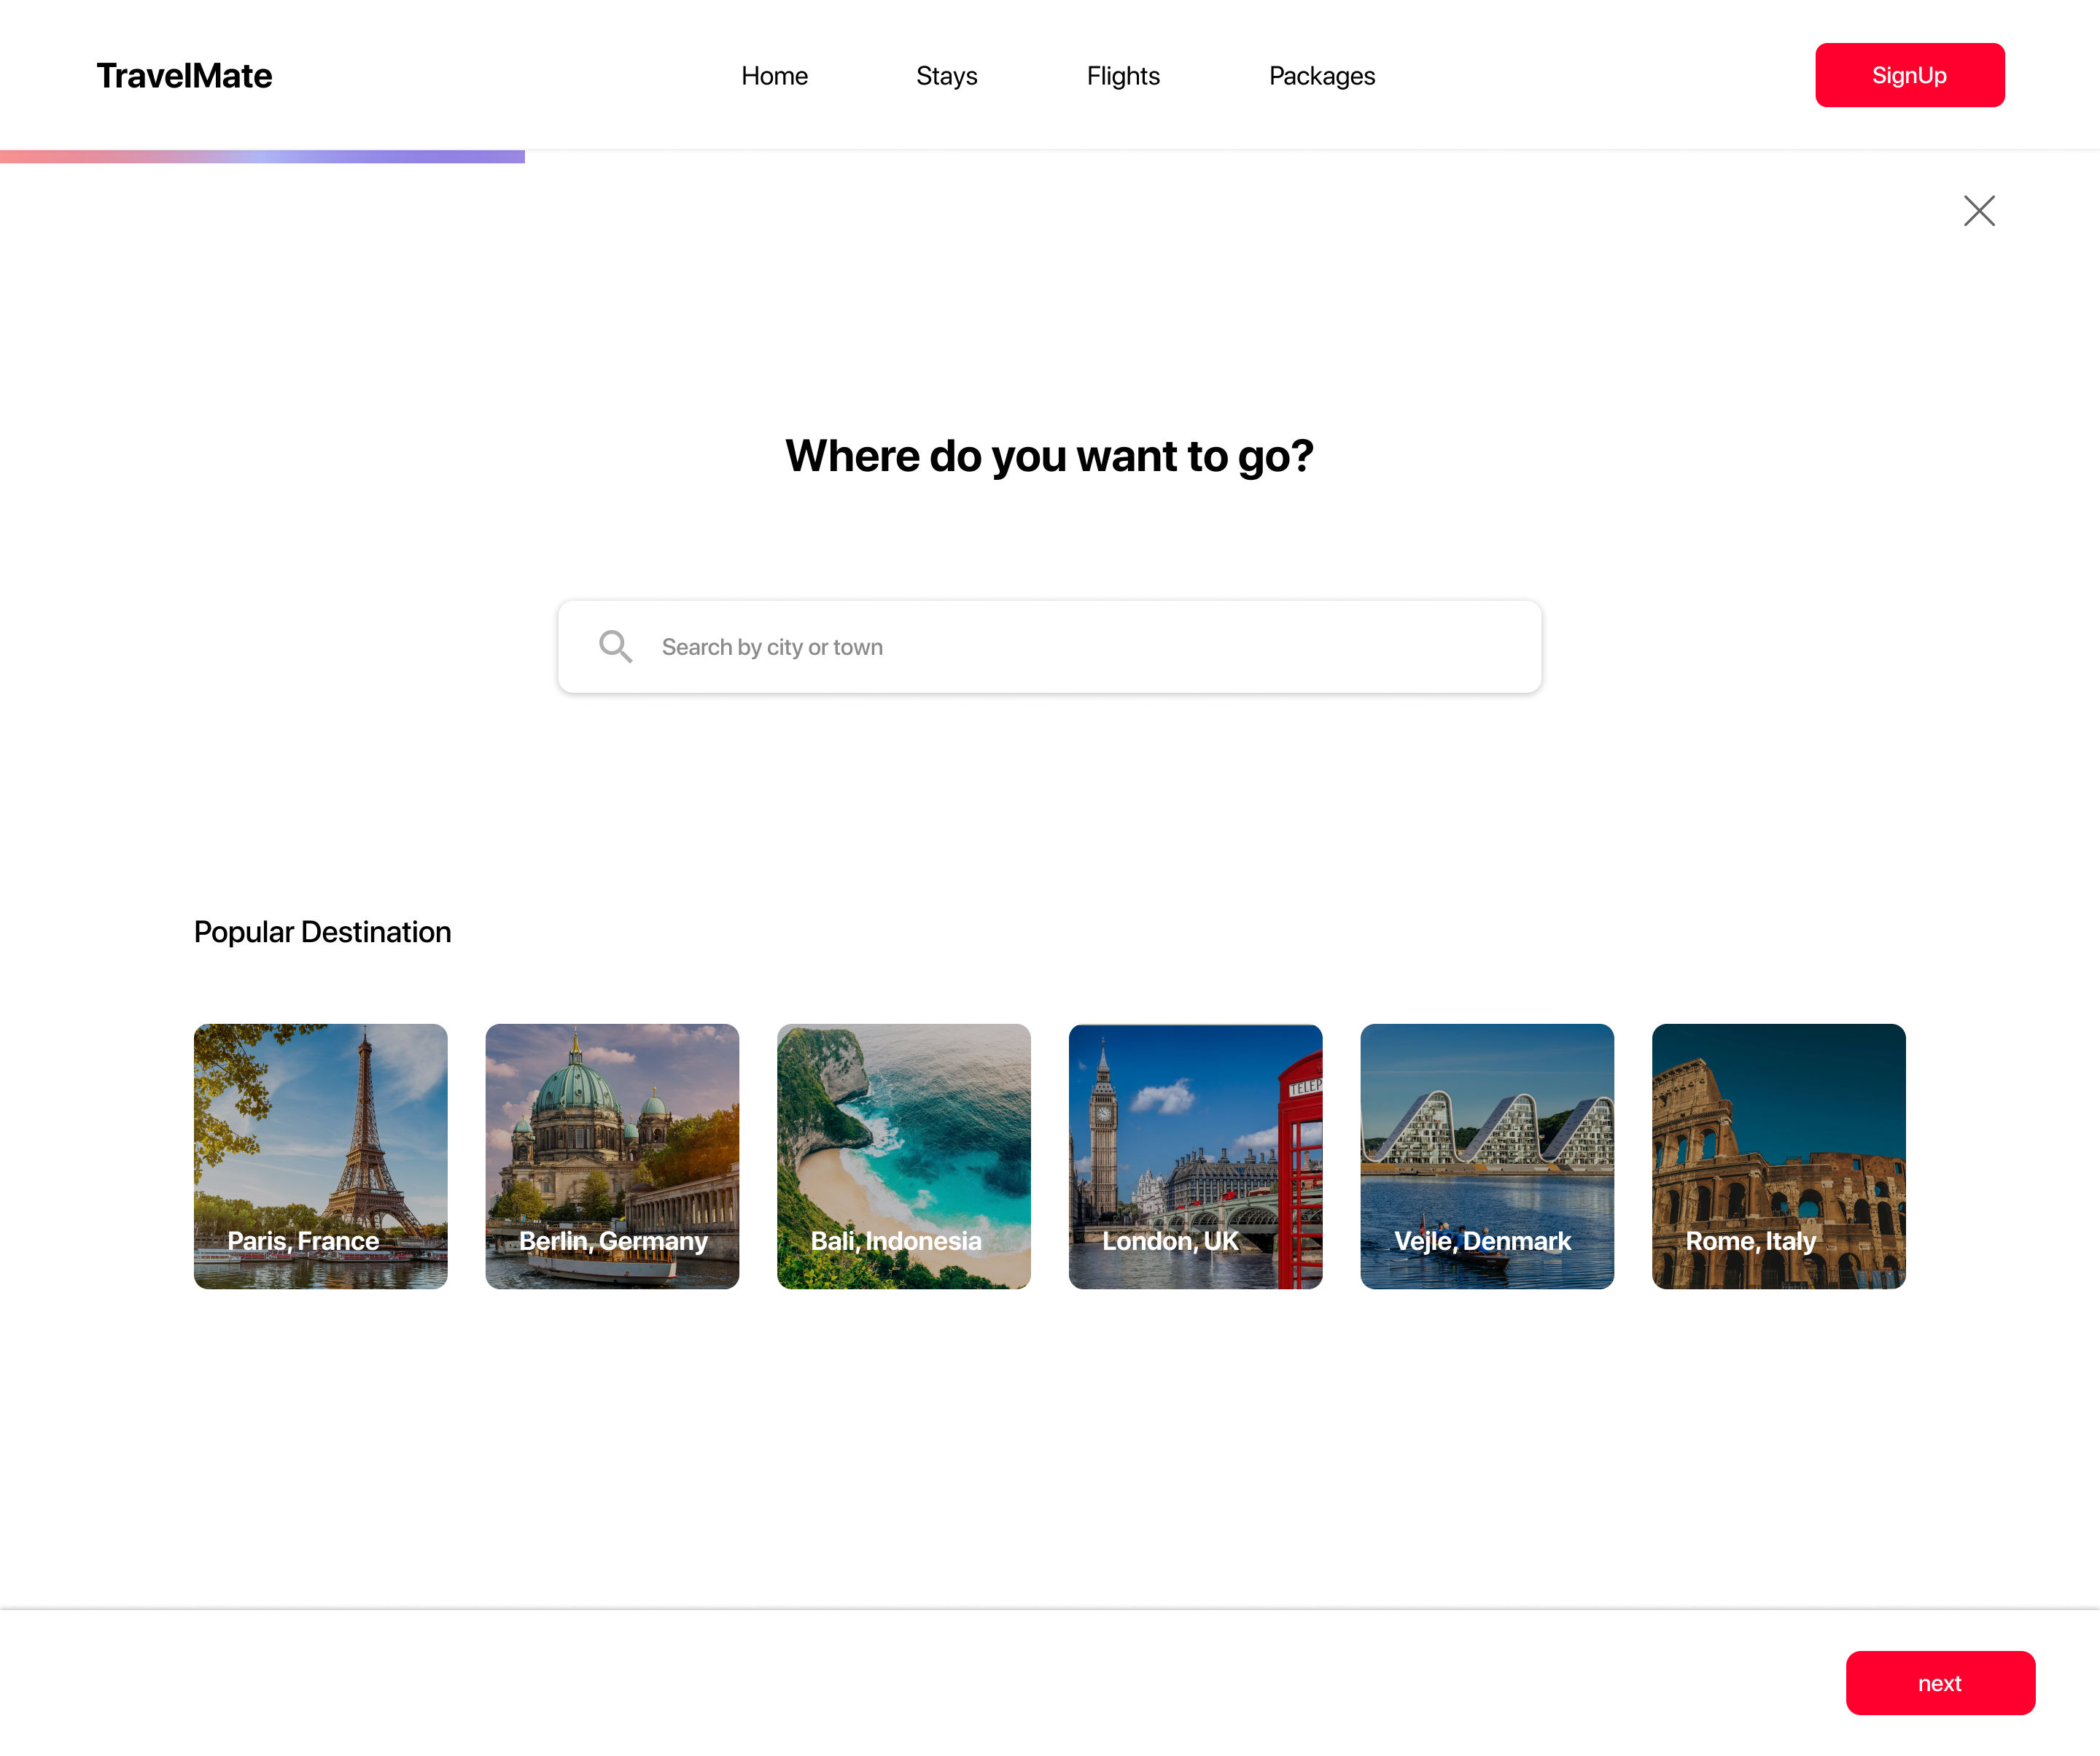The image size is (2100, 1756).
Task: Click the gradient progress bar
Action: pyautogui.click(x=262, y=156)
